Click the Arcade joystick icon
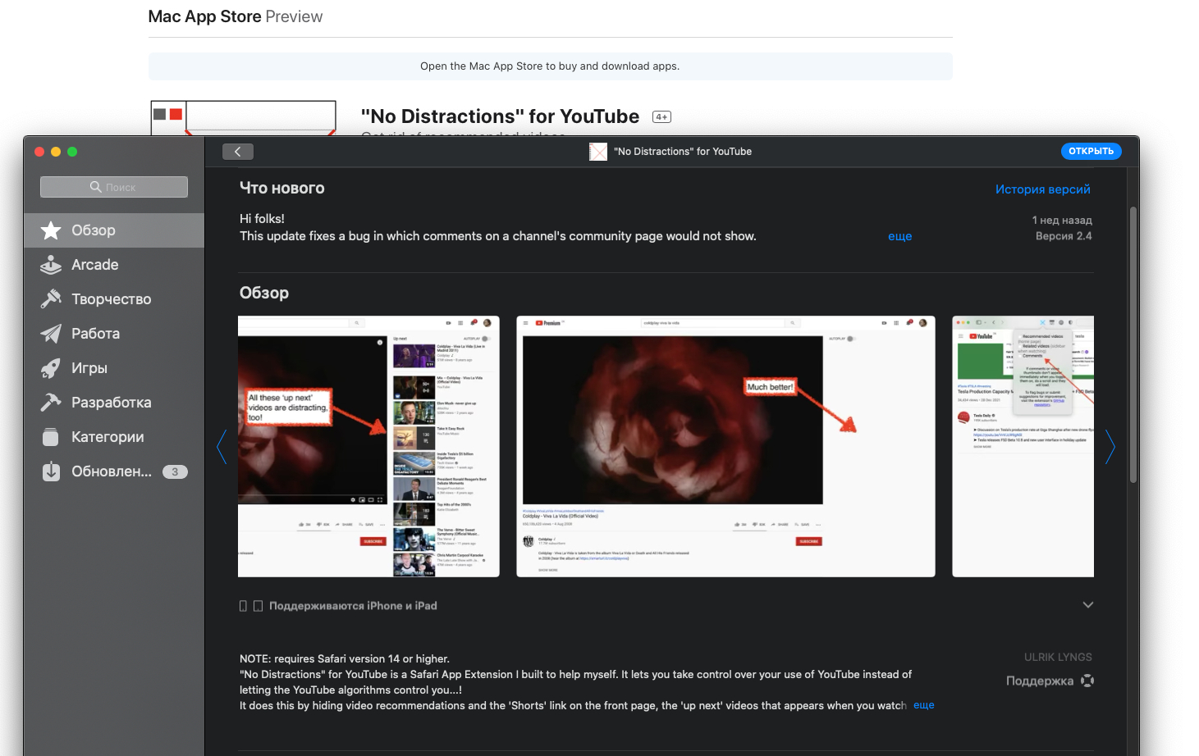Image resolution: width=1199 pixels, height=756 pixels. (51, 265)
